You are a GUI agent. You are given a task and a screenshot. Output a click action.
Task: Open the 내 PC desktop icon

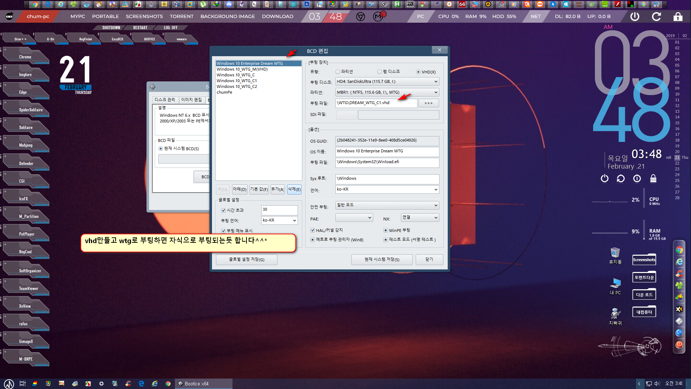tap(615, 286)
